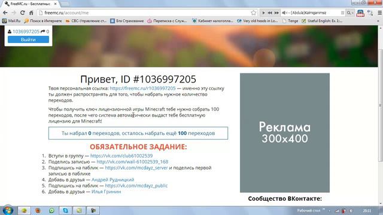Open the last app button on the taskbar
This screenshot has height=215, width=383.
click(x=93, y=210)
